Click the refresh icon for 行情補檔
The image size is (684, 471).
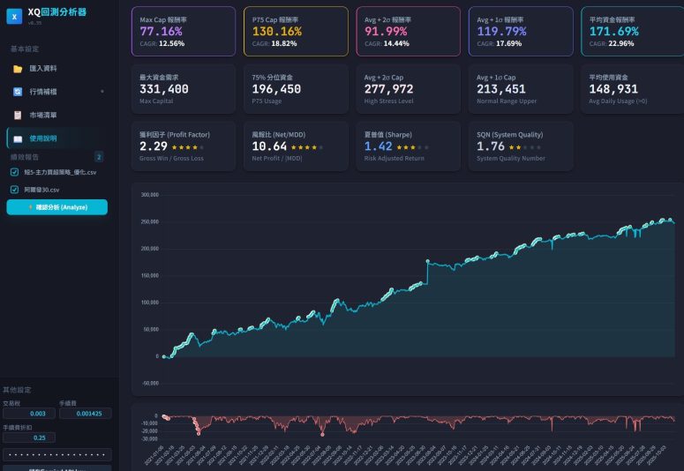coord(18,91)
